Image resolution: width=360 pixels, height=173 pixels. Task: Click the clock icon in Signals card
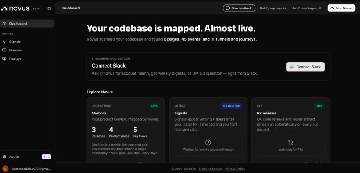coord(208,143)
